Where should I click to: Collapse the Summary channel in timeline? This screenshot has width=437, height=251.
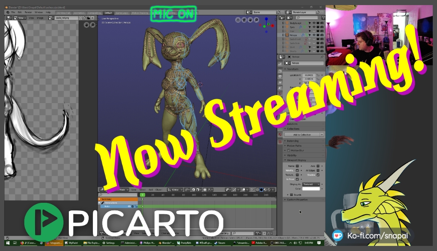[x=99, y=199]
